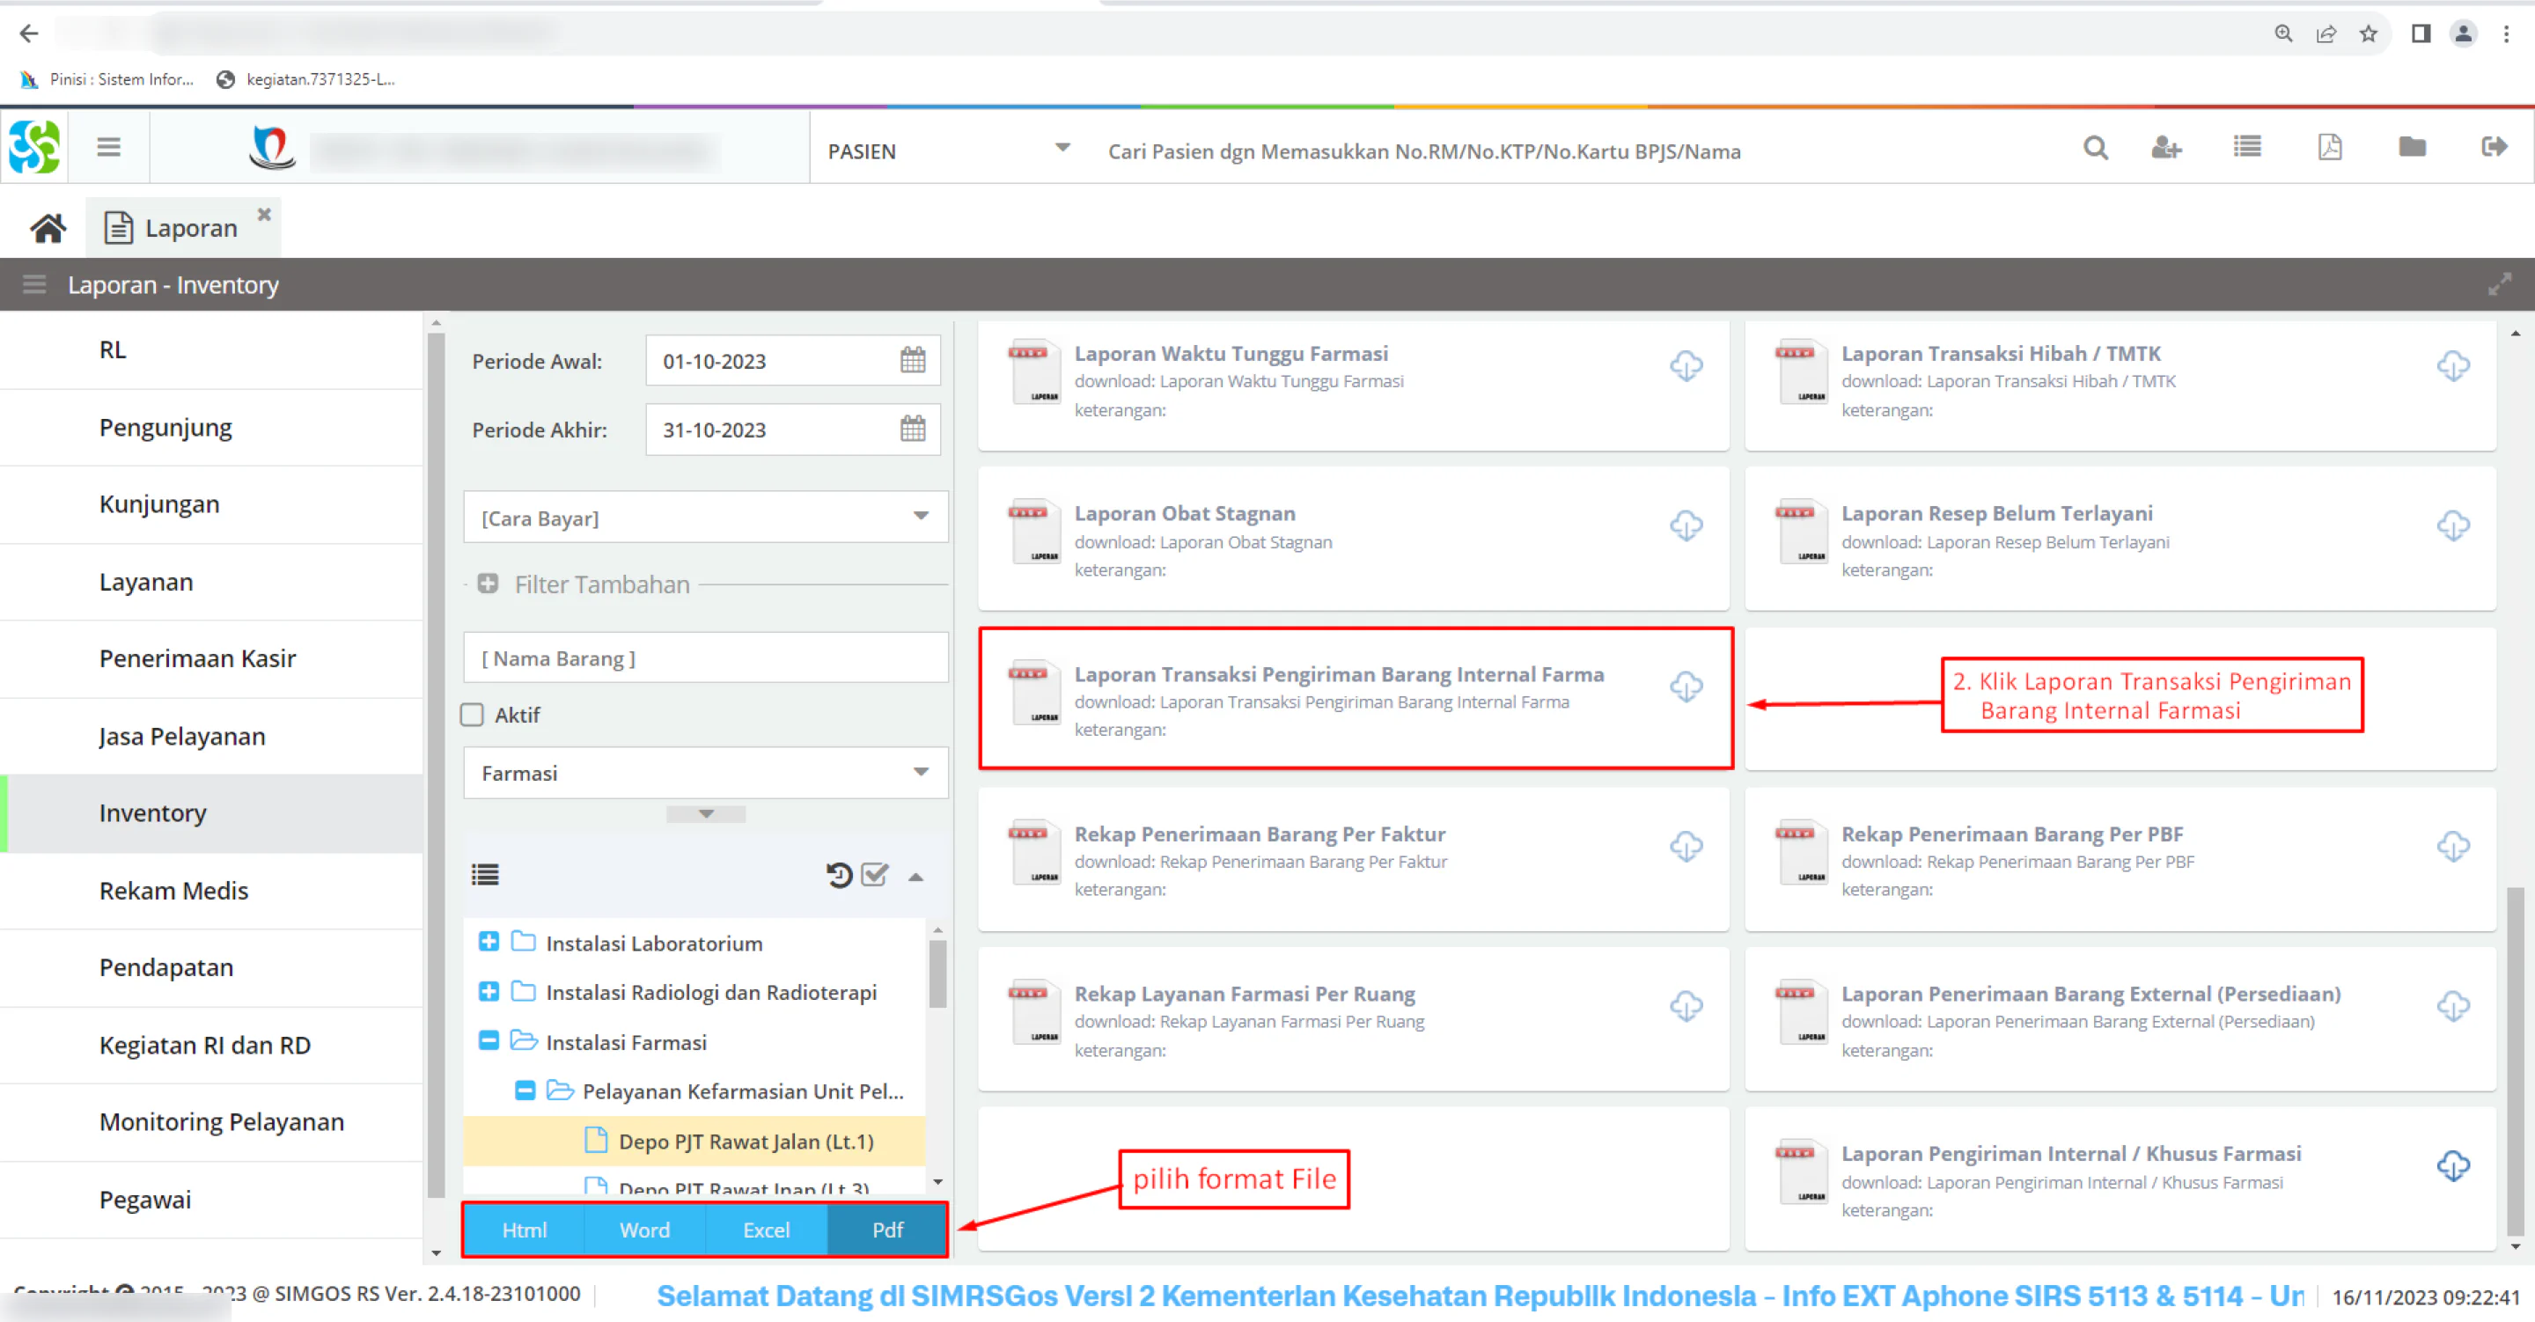Click the patient search magnifier icon
The height and width of the screenshot is (1322, 2535).
click(x=2096, y=148)
